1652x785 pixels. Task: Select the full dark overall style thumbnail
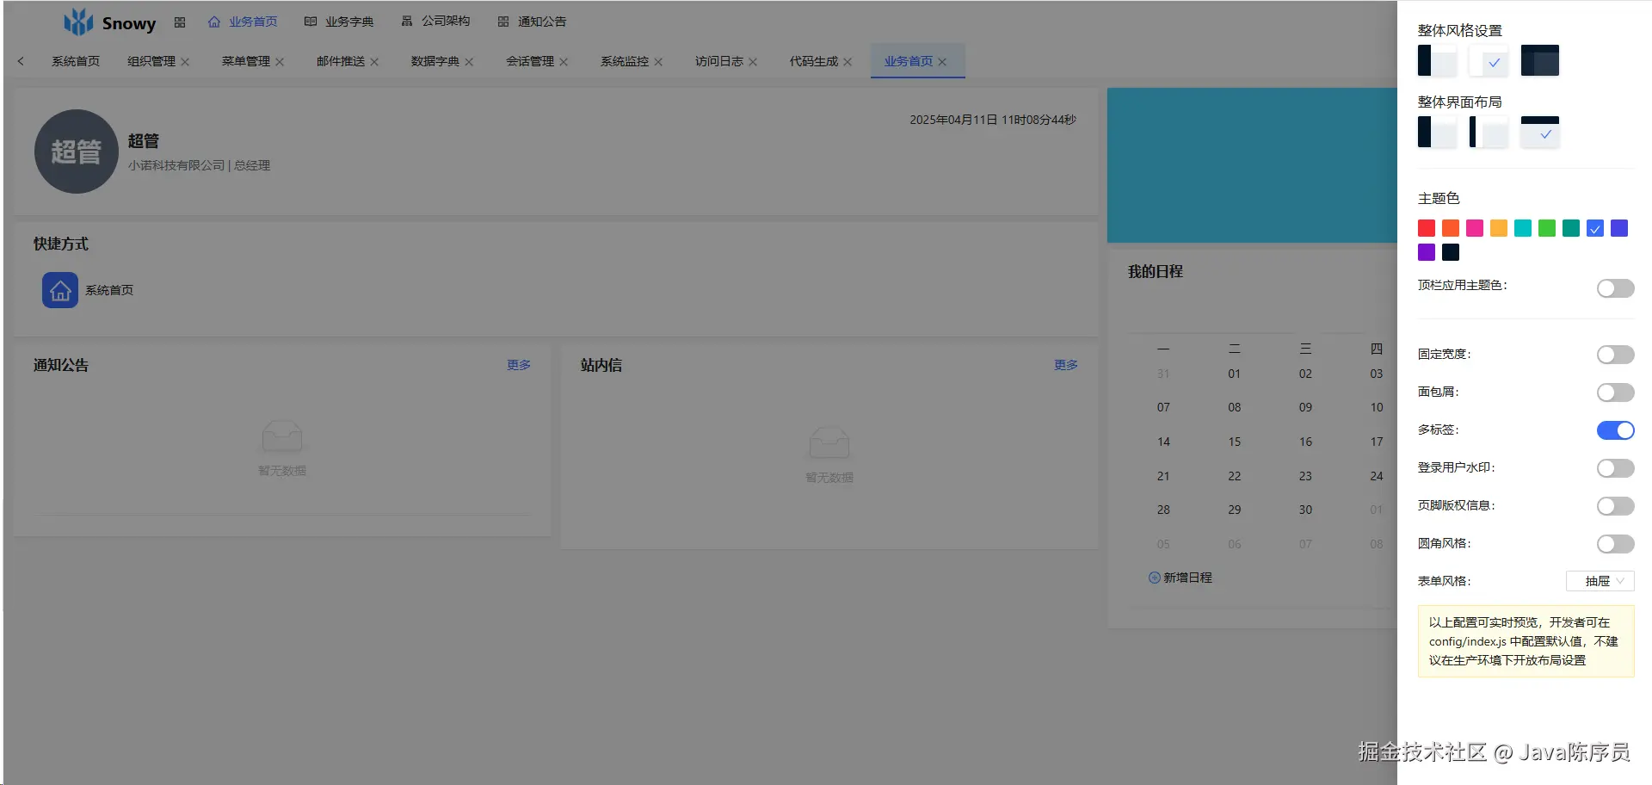coord(1540,60)
